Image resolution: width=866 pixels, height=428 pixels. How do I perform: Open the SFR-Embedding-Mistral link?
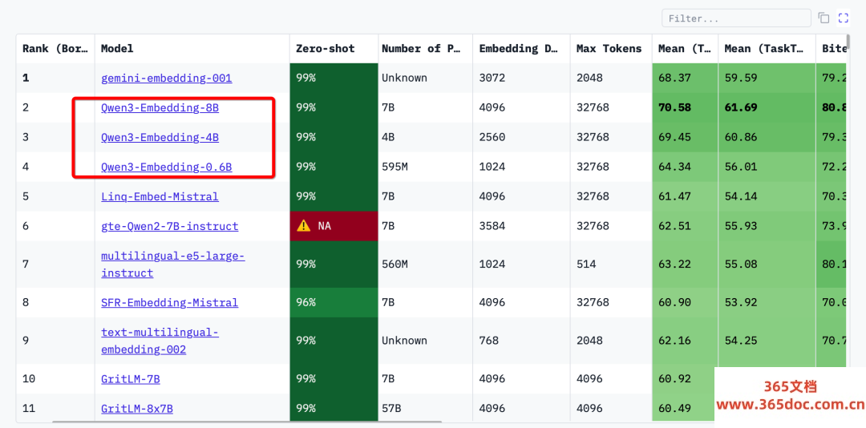pyautogui.click(x=169, y=302)
